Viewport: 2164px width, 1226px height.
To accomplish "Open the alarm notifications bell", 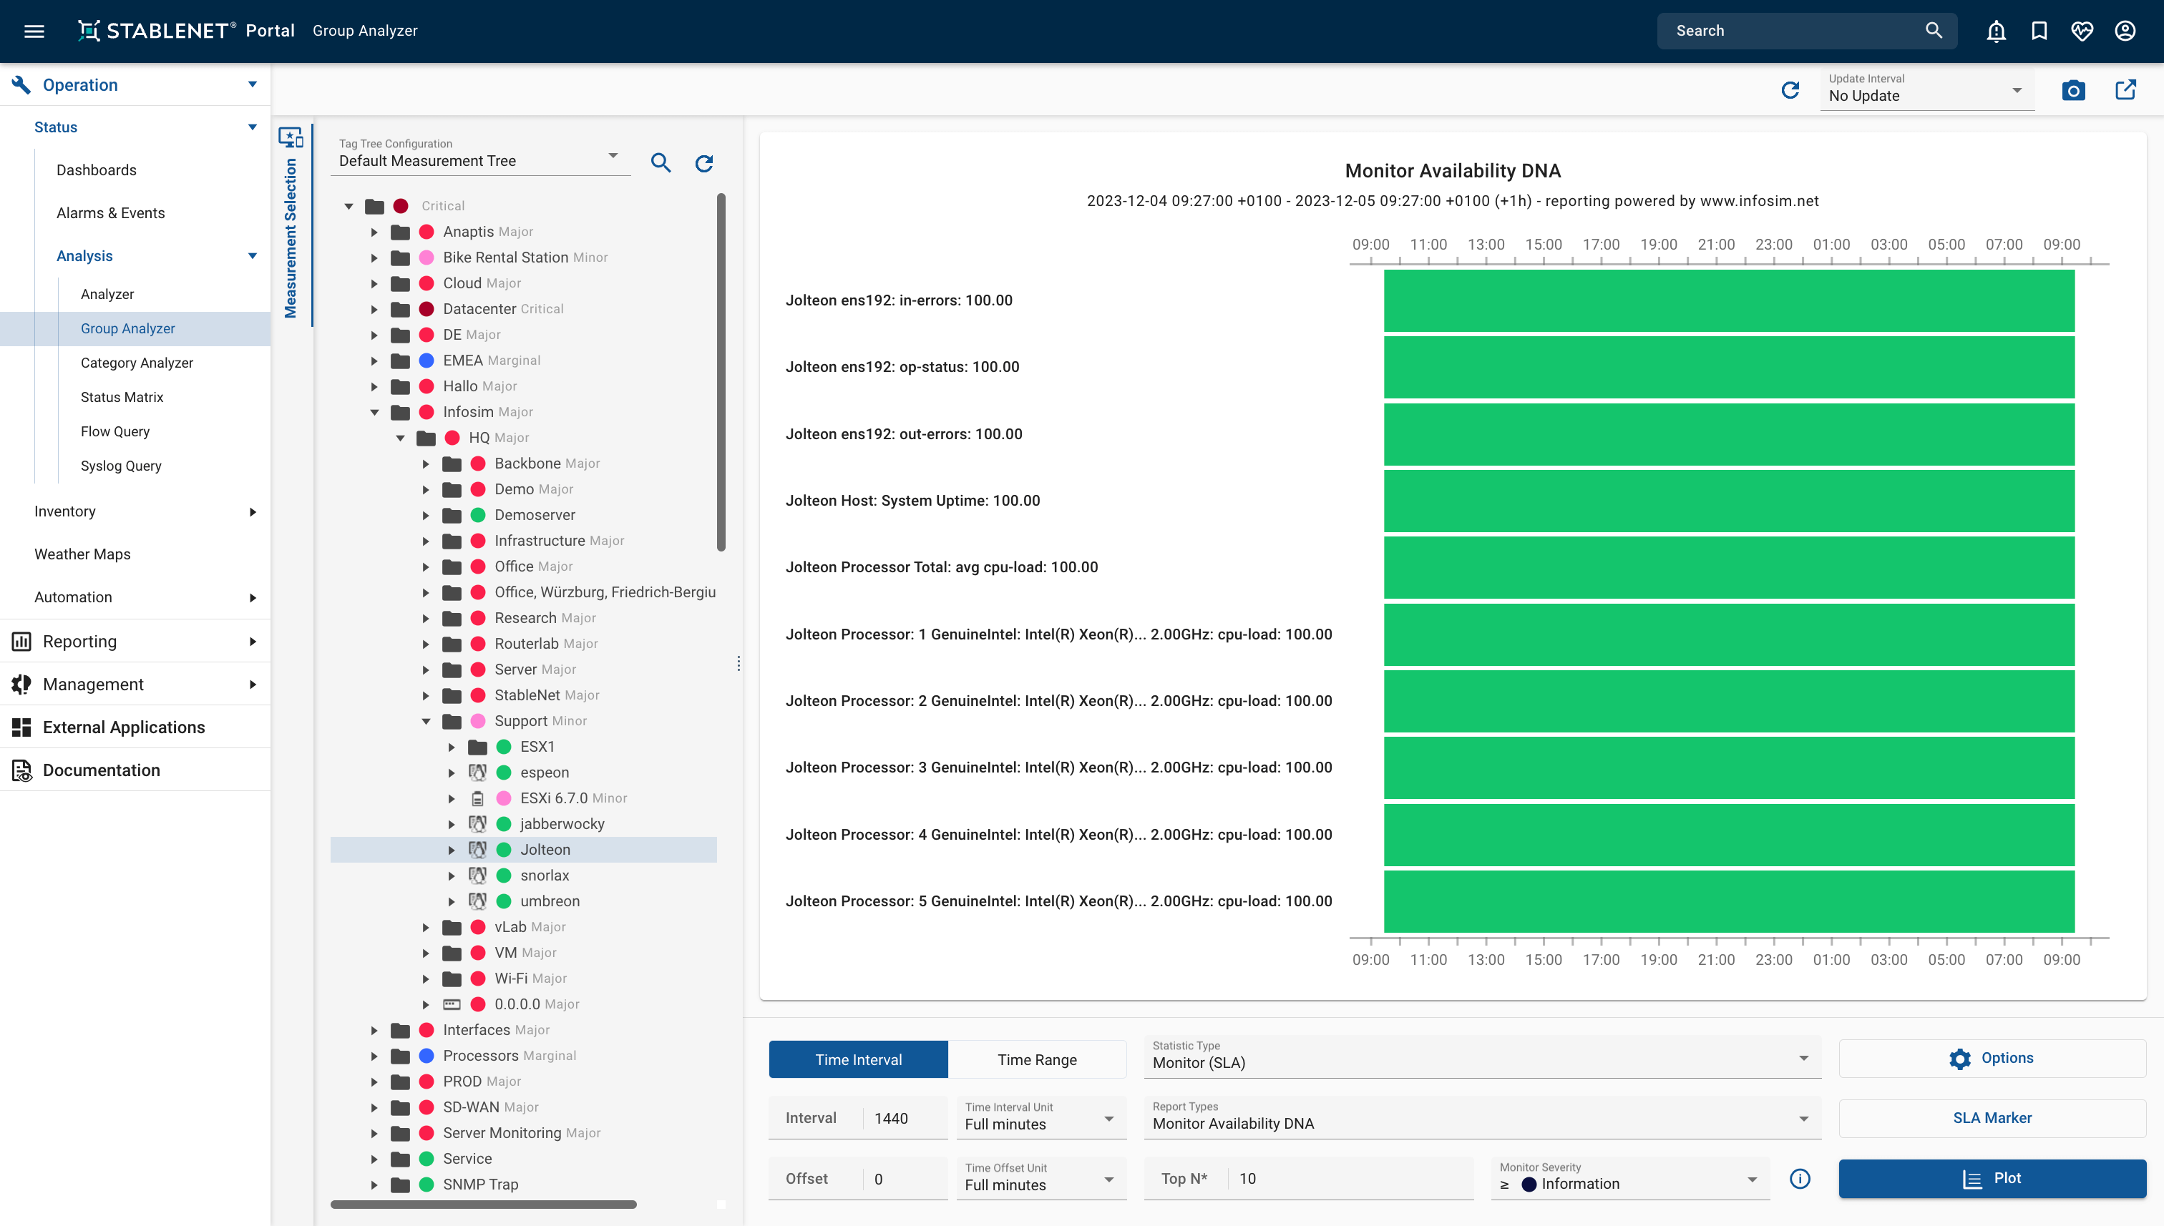I will tap(1996, 31).
